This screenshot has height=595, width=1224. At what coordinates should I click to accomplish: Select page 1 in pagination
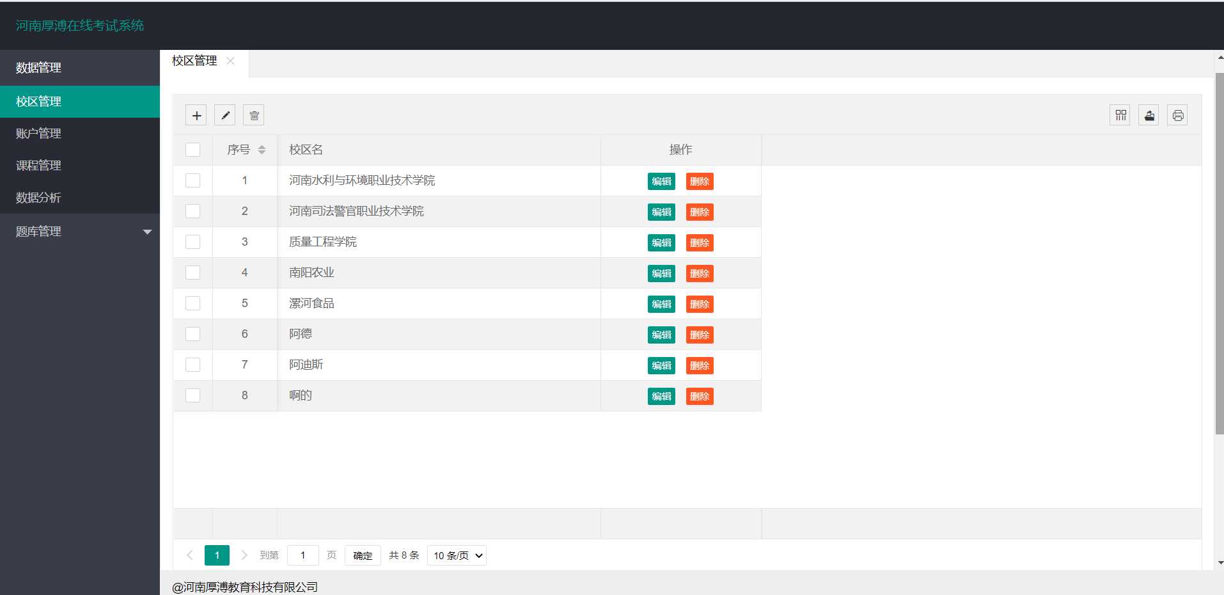pyautogui.click(x=217, y=555)
